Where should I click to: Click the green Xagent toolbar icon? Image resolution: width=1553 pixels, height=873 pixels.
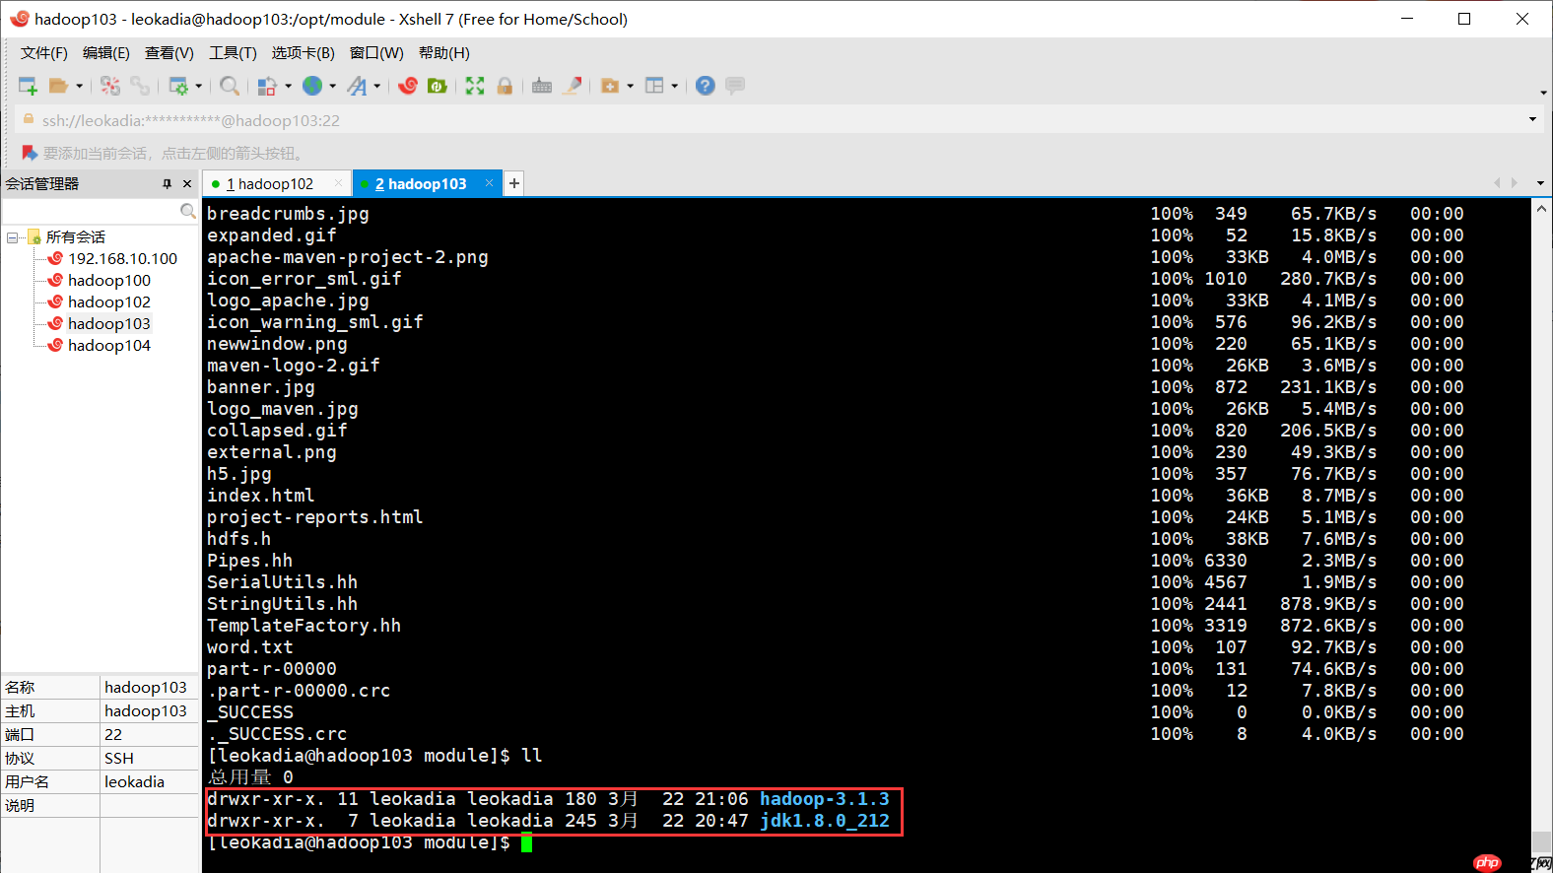click(438, 86)
